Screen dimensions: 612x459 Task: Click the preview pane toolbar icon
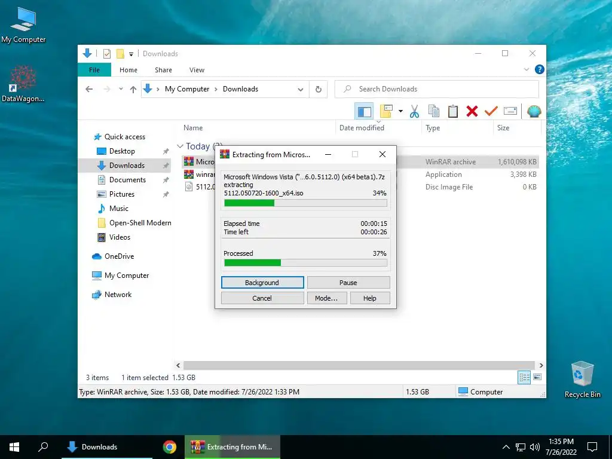coord(364,112)
